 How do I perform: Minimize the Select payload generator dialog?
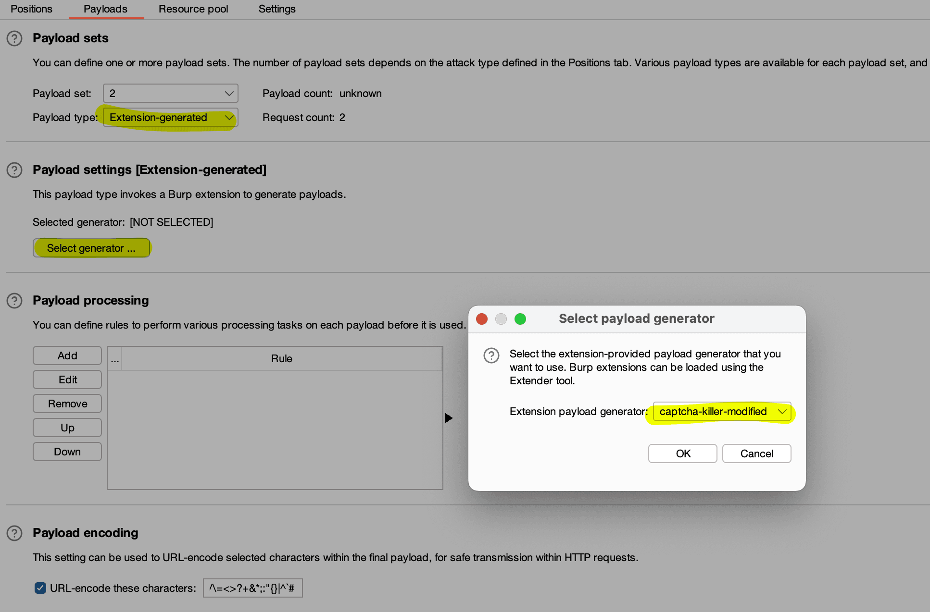(501, 319)
